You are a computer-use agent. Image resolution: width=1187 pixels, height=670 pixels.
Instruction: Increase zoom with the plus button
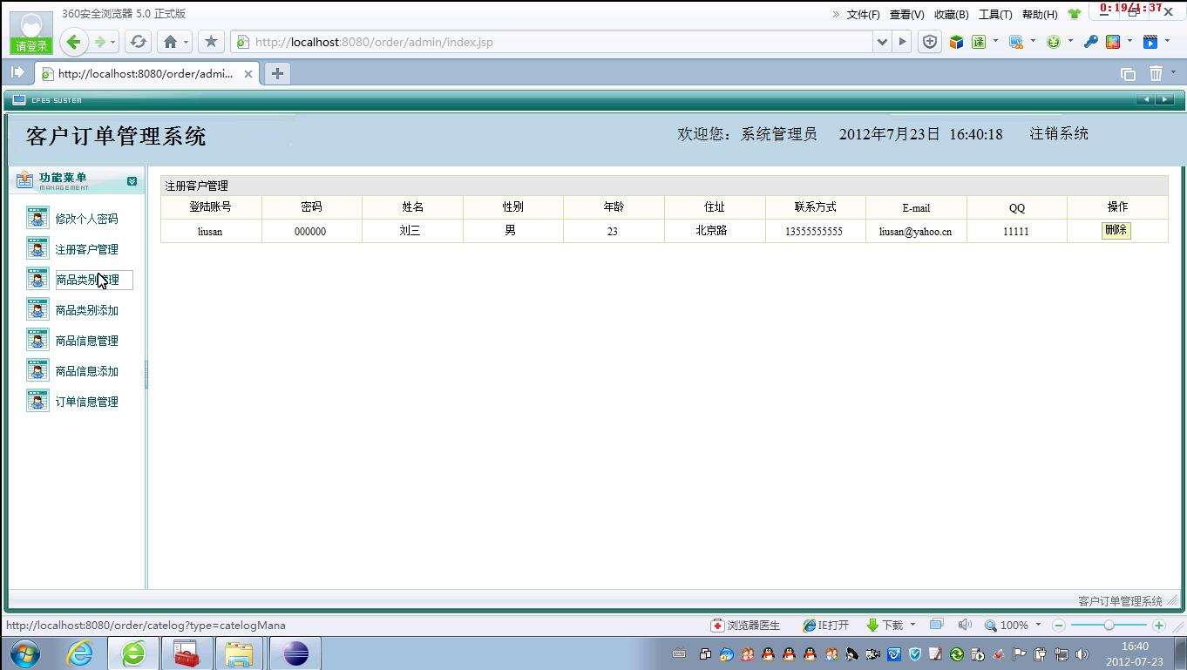pyautogui.click(x=1158, y=626)
